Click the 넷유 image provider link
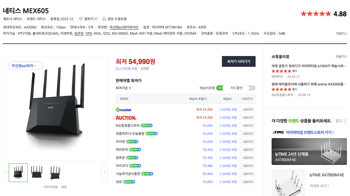The image size is (350, 196). tap(64, 187)
